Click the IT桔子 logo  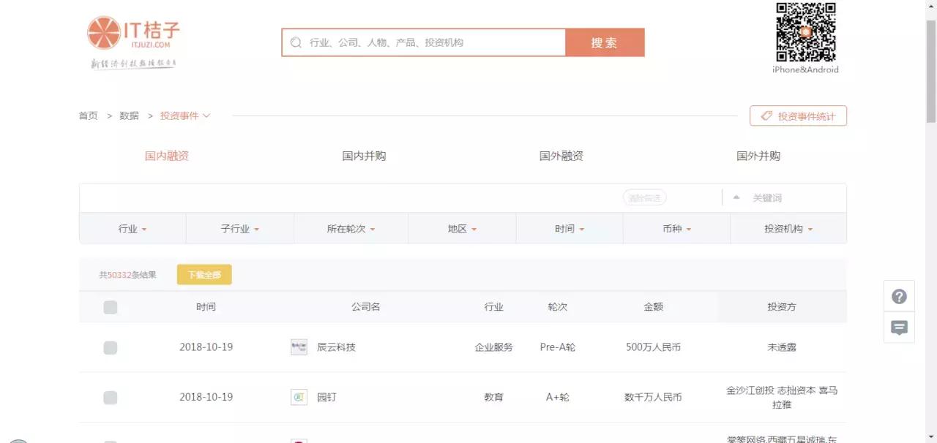click(135, 33)
